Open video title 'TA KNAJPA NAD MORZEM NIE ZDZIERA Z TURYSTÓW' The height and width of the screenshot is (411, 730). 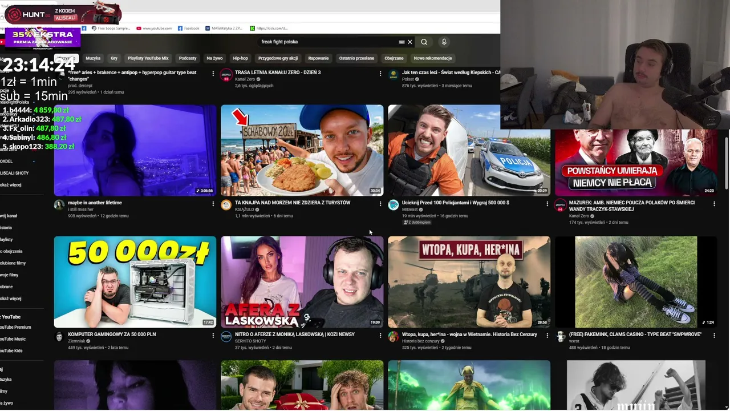click(x=293, y=203)
